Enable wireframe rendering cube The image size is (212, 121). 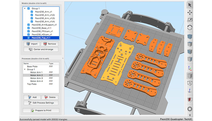click(190, 83)
